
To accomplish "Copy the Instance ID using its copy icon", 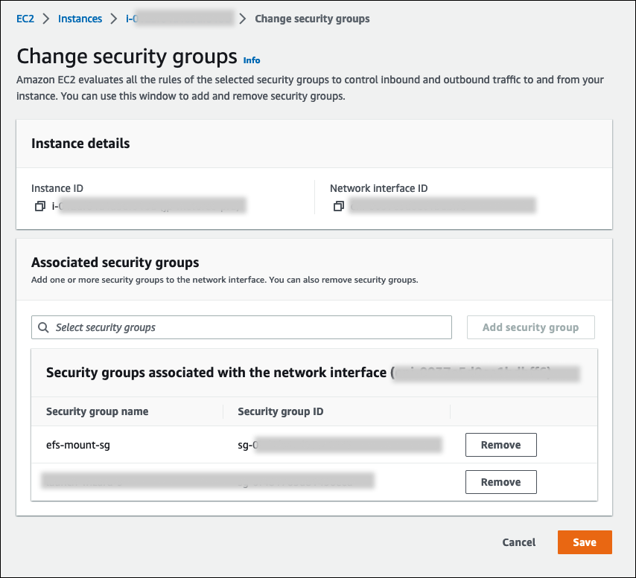I will [40, 206].
